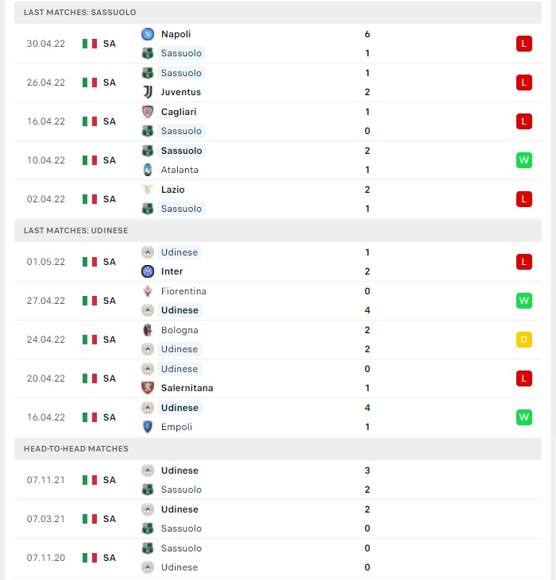Viewport: 556px width, 580px height.
Task: Click the yellow D badge for Bologna match
Action: (x=523, y=340)
